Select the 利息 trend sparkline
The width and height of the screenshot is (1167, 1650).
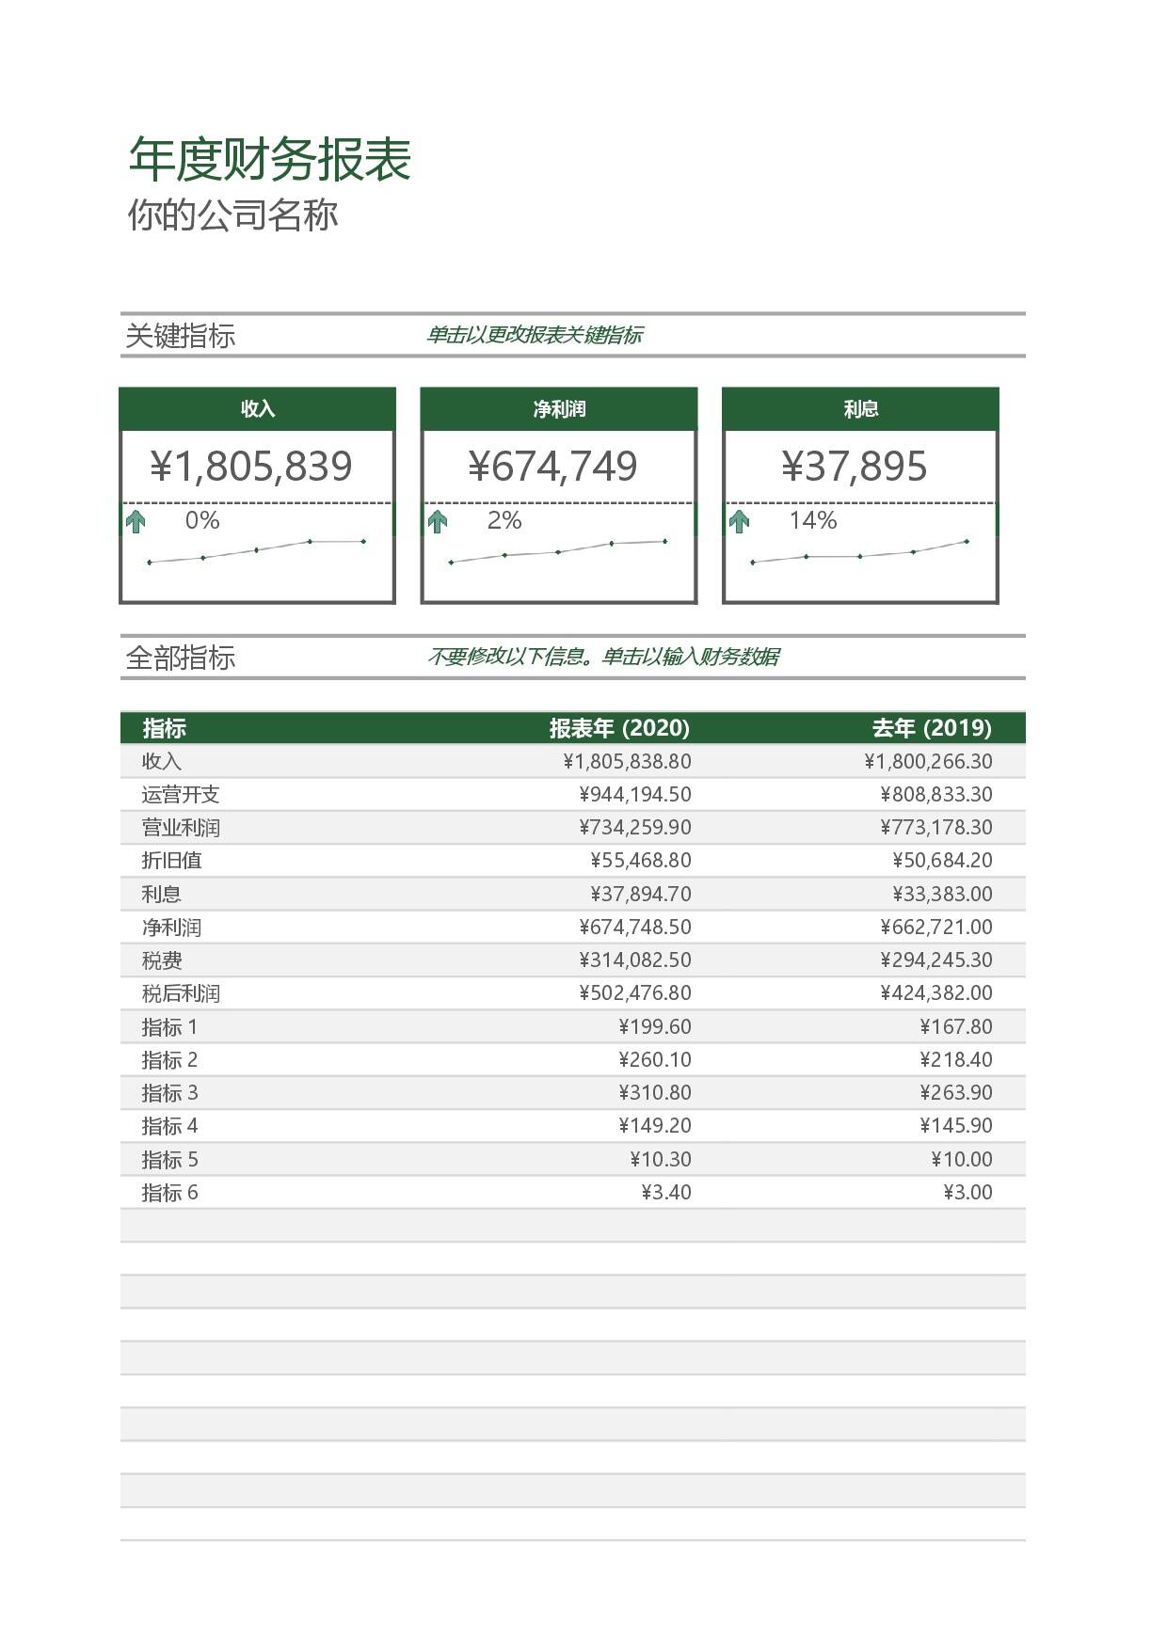pyautogui.click(x=860, y=552)
